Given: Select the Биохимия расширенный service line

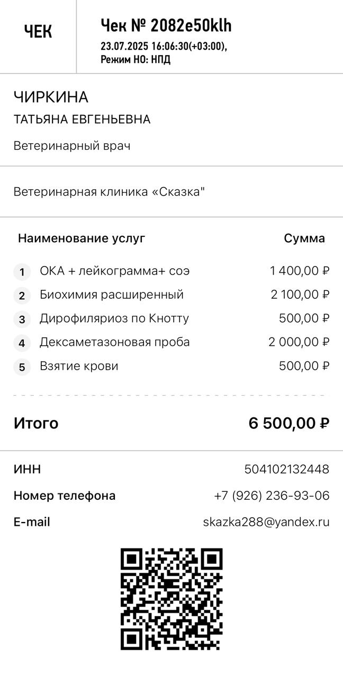Looking at the screenshot, I should click(112, 295).
